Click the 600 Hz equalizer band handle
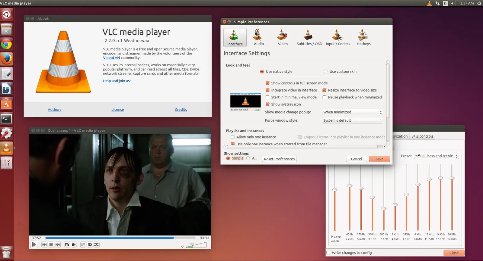The image size is (483, 261). pyautogui.click(x=384, y=209)
